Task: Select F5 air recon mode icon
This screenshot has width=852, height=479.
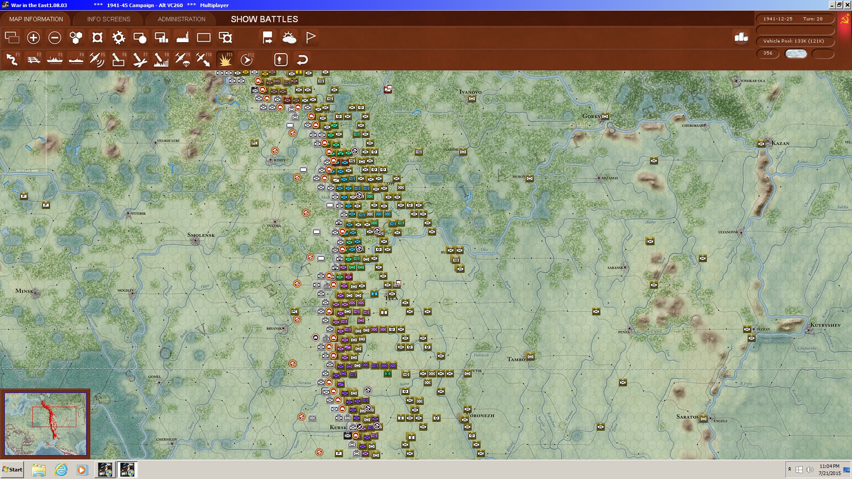Action: pos(97,59)
